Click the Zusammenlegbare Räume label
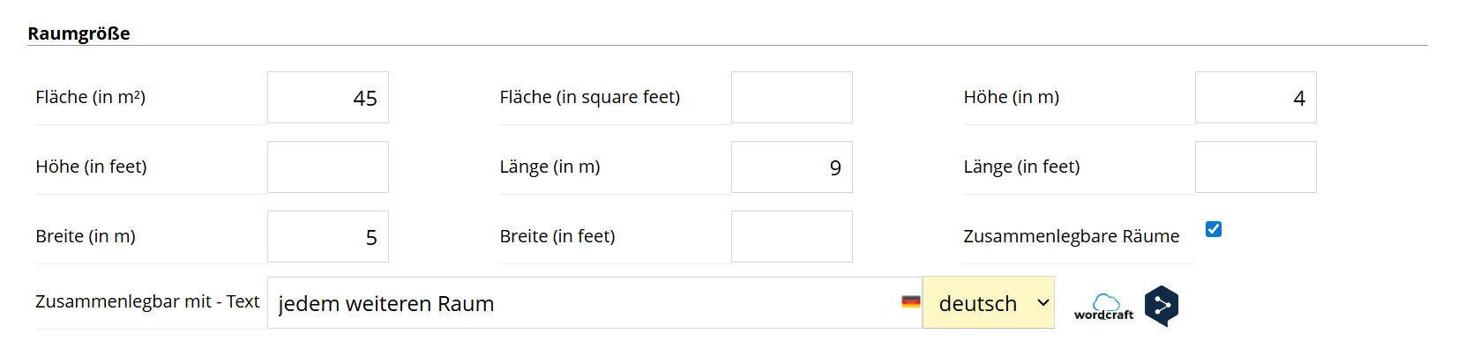1480x356 pixels. pos(1071,236)
